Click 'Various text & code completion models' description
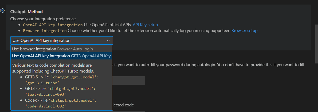318x112 pixels. point(53,68)
